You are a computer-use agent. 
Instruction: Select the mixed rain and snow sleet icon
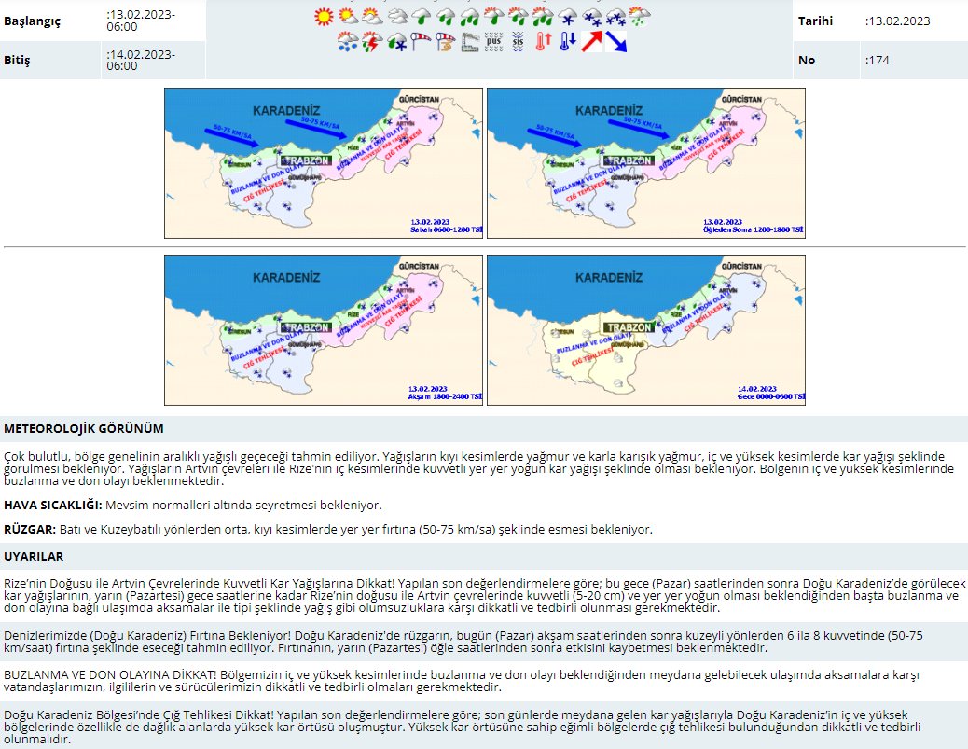[396, 41]
